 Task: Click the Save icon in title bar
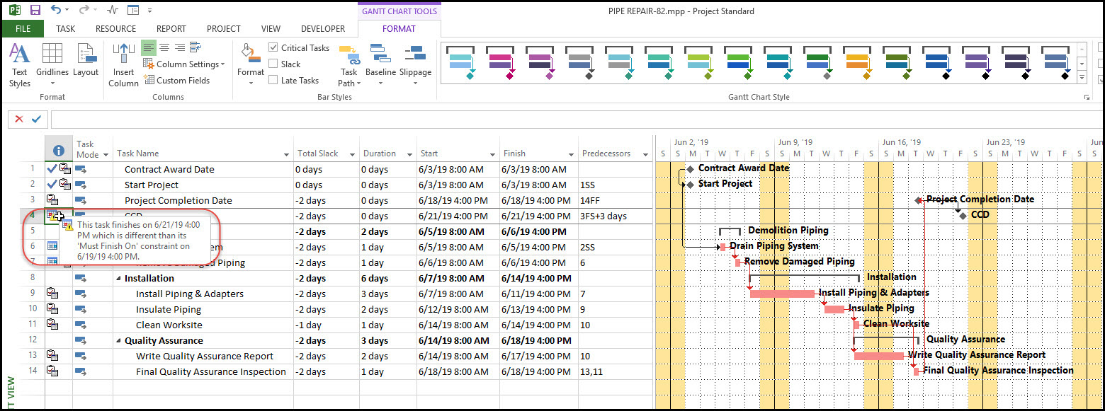pos(35,11)
